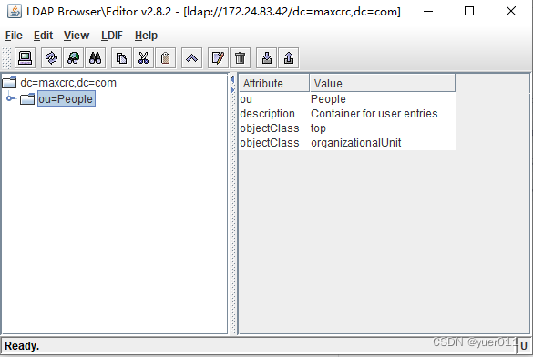Open the File menu
This screenshot has height=357, width=533.
pyautogui.click(x=14, y=36)
